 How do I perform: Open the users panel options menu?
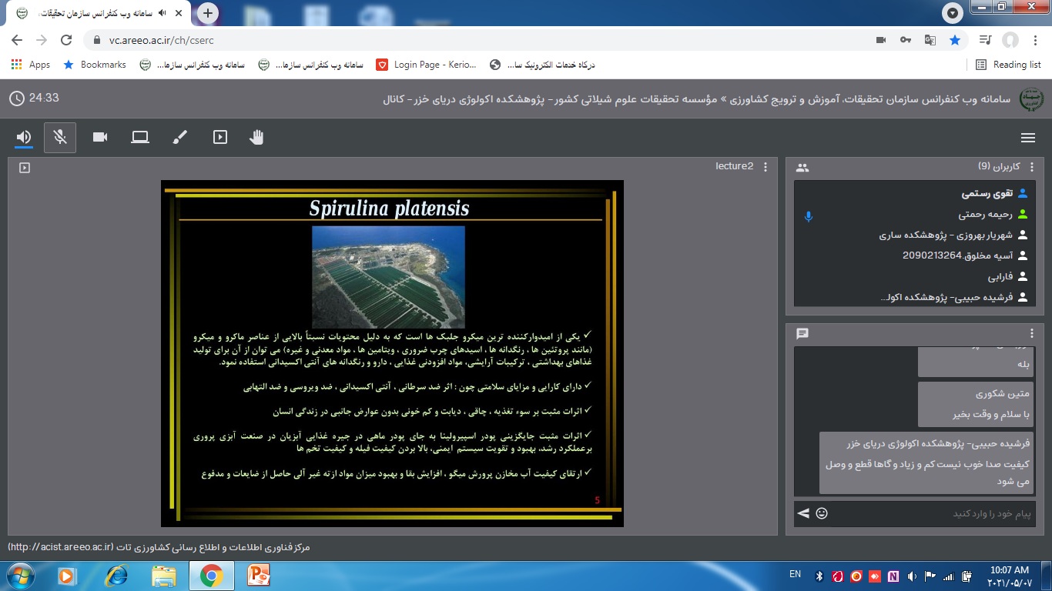pyautogui.click(x=1032, y=167)
